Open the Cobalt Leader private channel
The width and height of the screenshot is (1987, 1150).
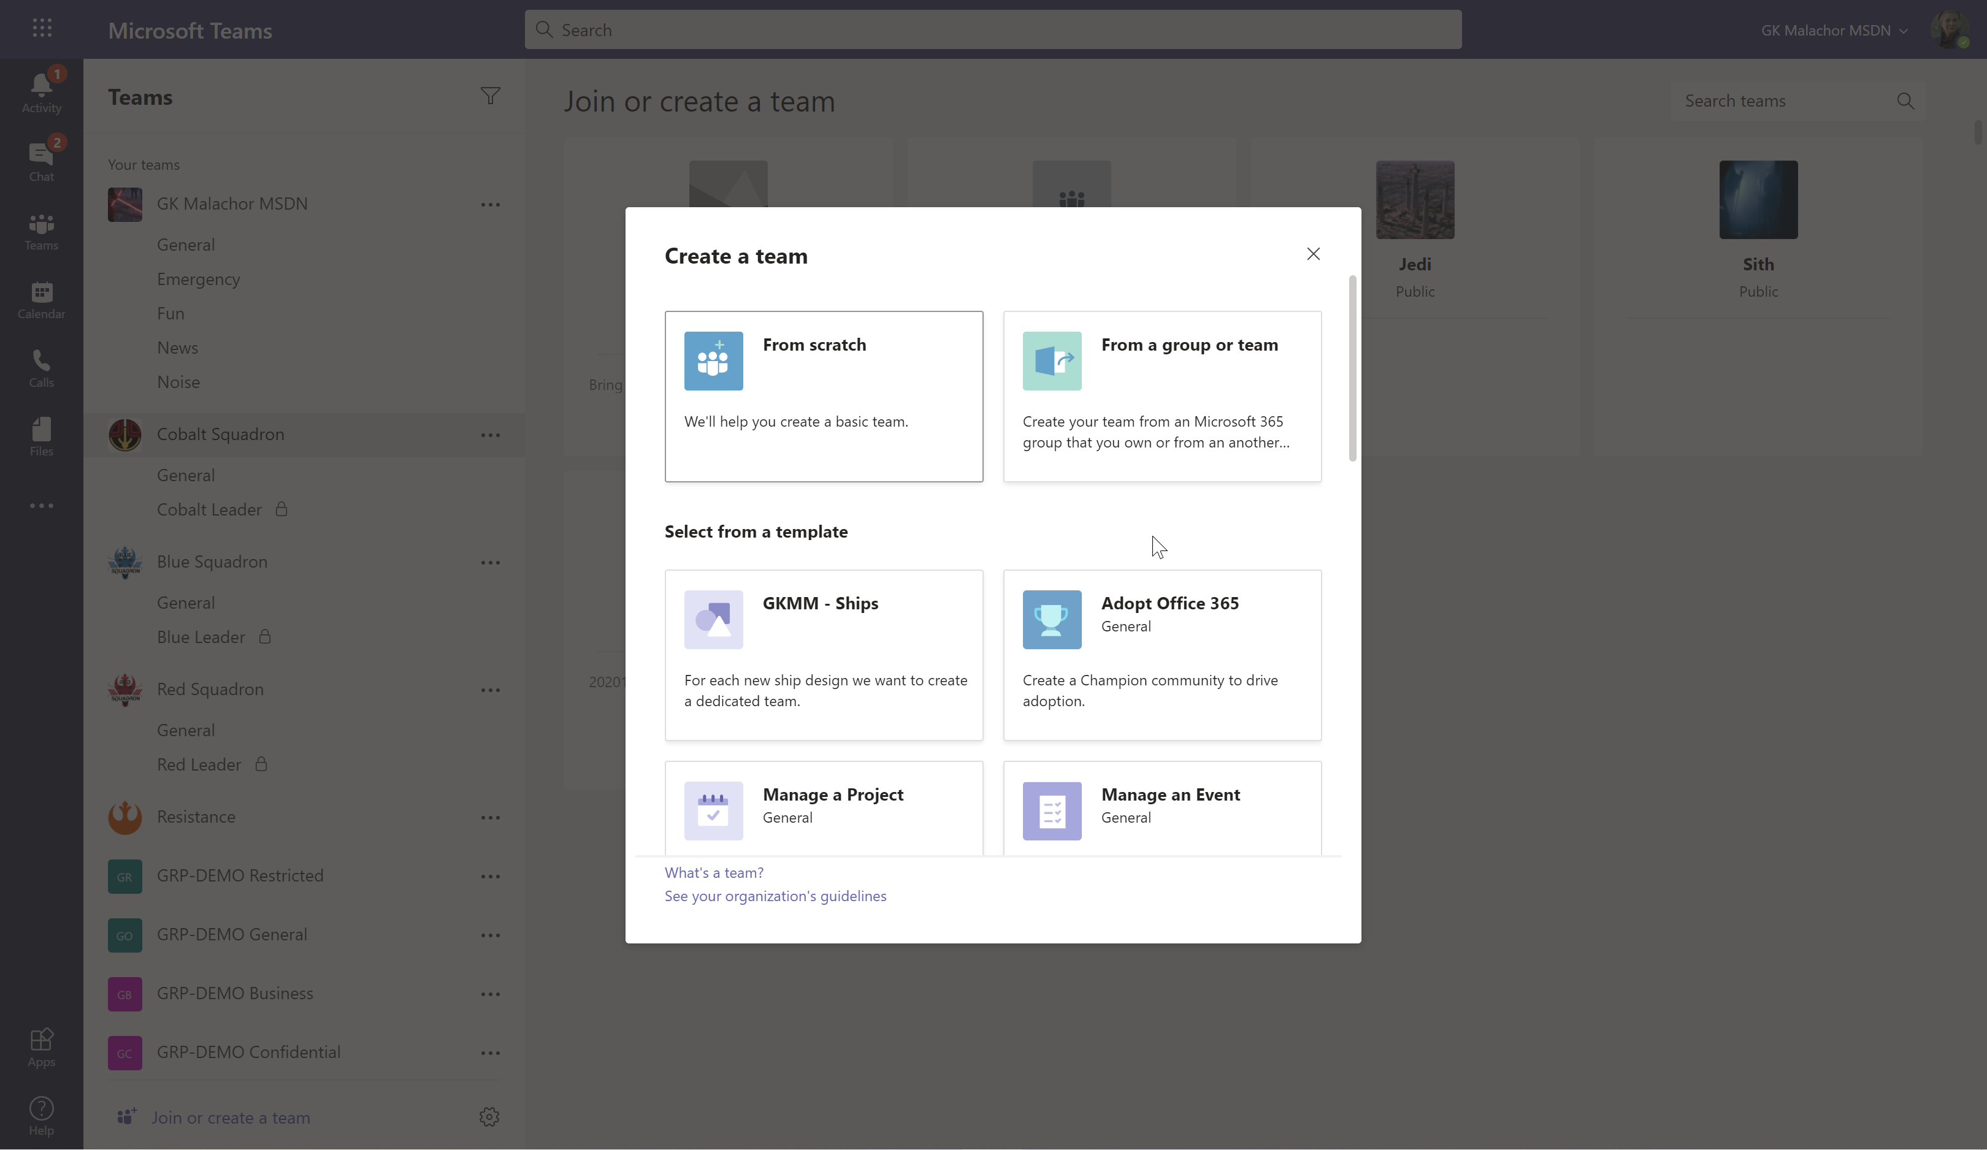[x=209, y=510]
